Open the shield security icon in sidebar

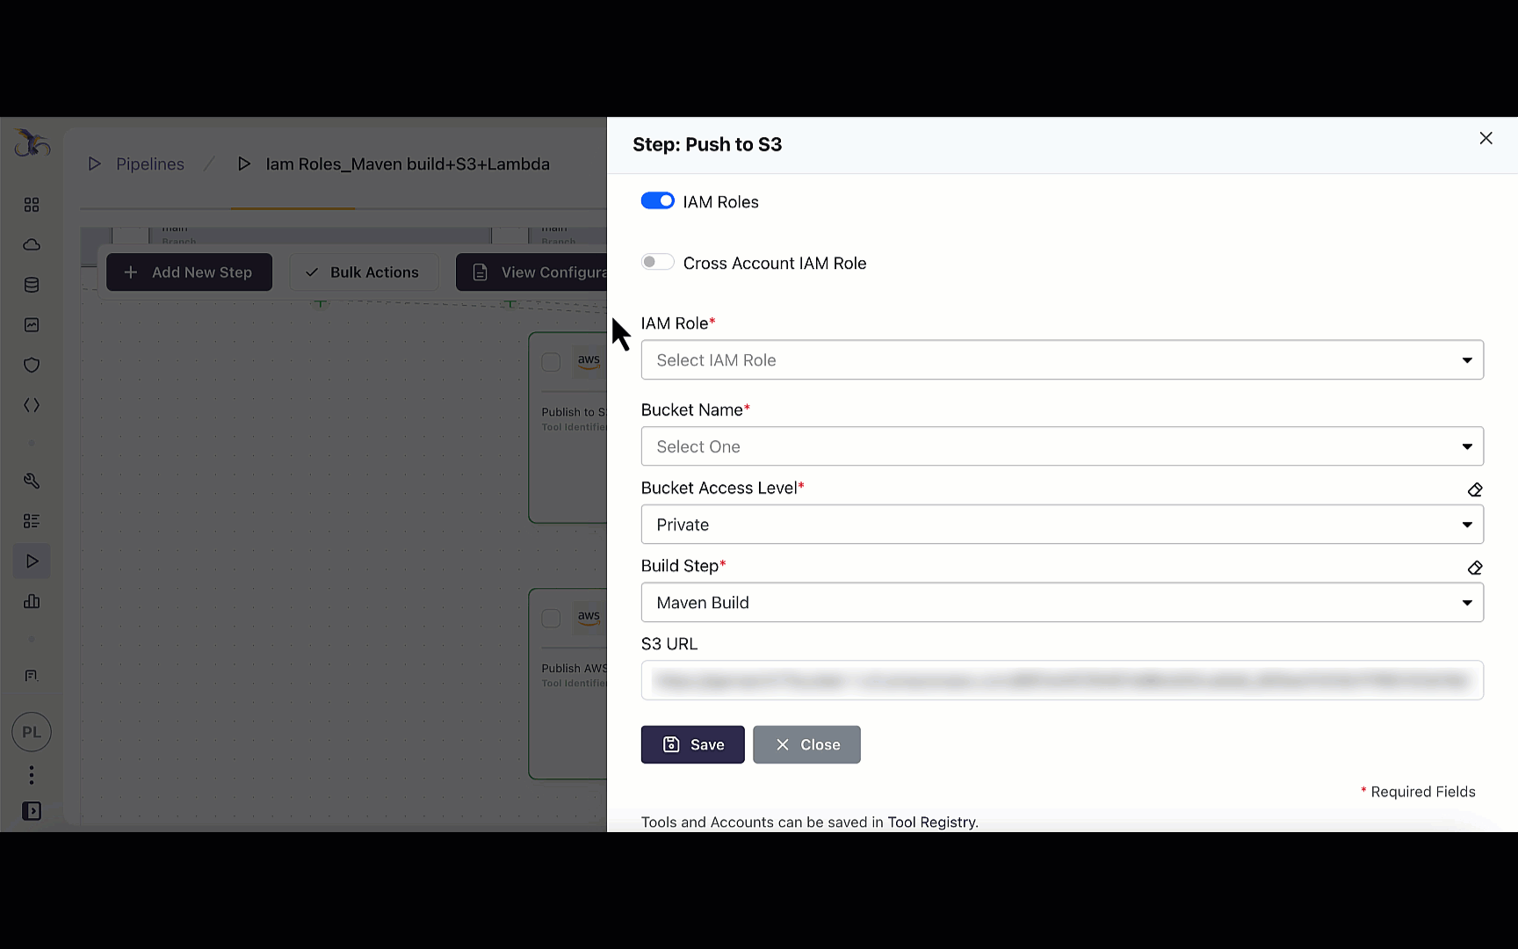32,365
